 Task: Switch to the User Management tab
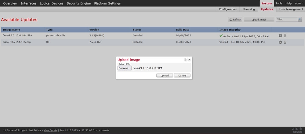[x=291, y=9]
